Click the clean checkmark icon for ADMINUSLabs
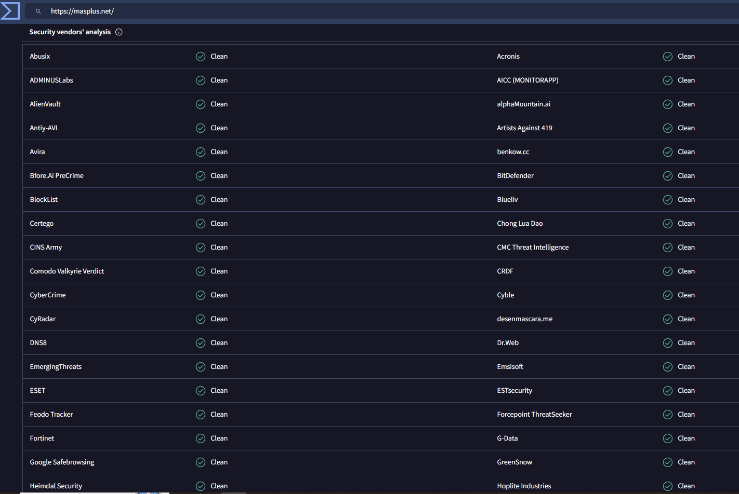Viewport: 739px width, 494px height. click(x=201, y=80)
